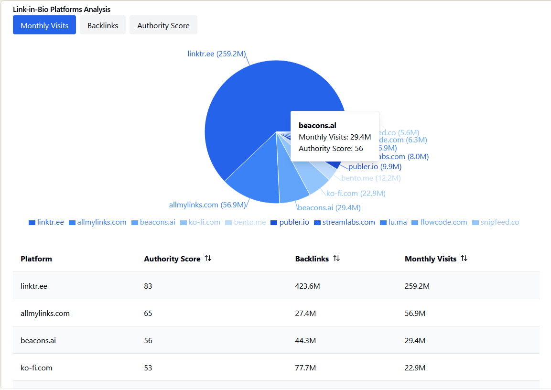Click authority score 65 for allmylinks.com

coord(148,314)
